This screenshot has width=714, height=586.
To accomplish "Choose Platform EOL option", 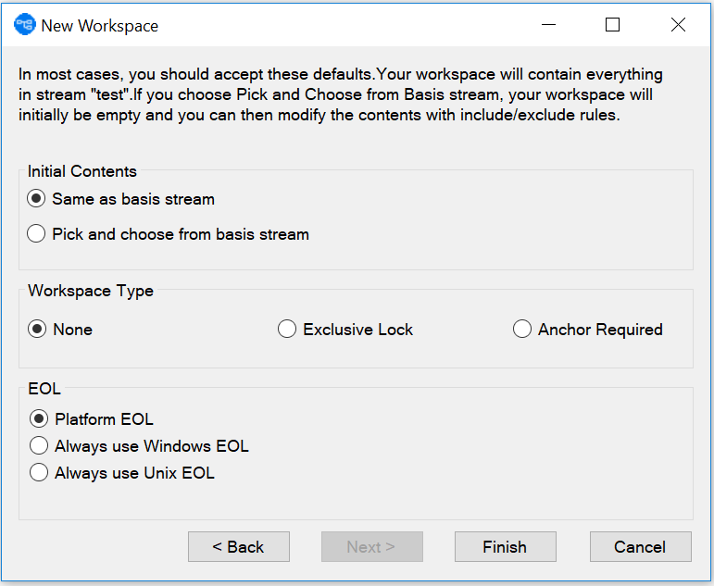I will tap(39, 419).
